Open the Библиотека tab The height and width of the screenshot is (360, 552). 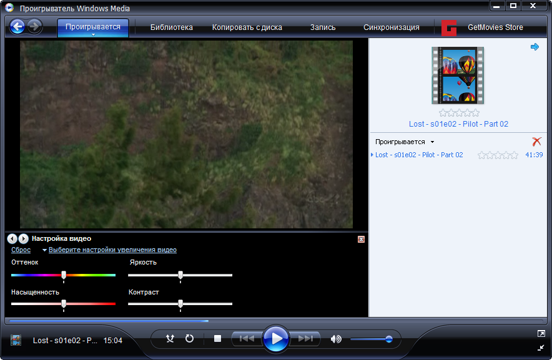(172, 27)
